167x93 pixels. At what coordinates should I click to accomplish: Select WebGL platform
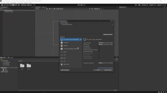(71, 46)
